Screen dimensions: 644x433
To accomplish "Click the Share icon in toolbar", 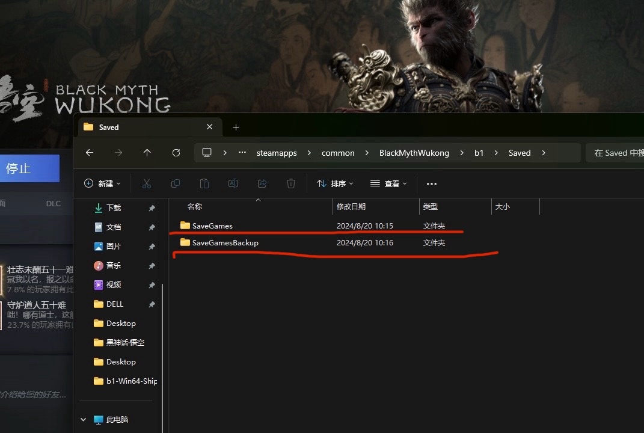I will (262, 183).
